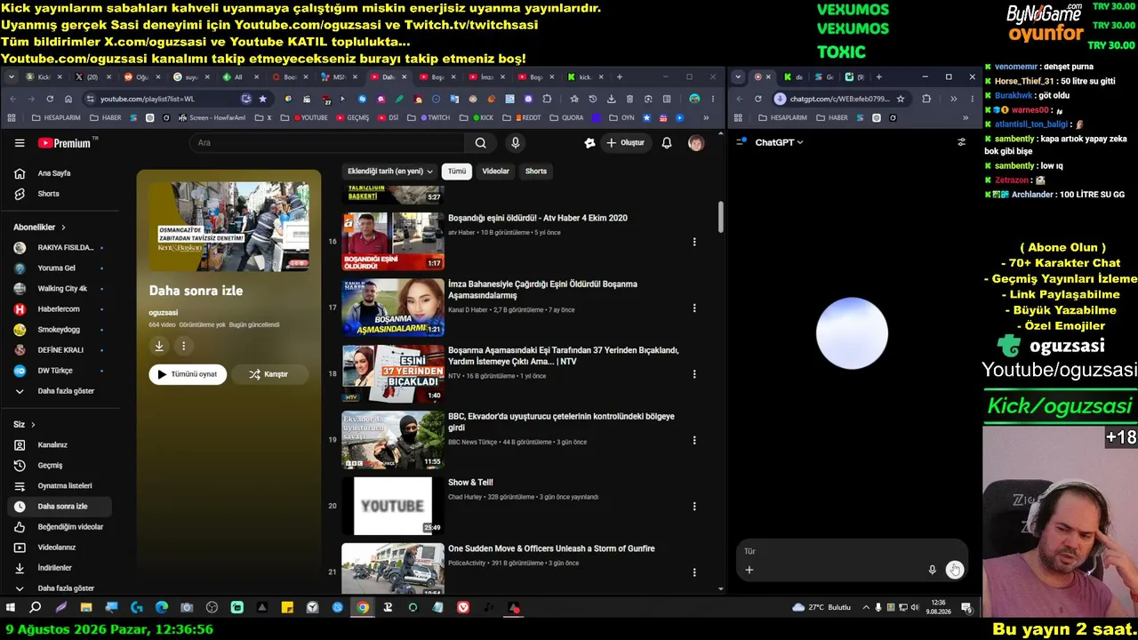This screenshot has width=1138, height=640.
Task: Open Windows taskbar search
Action: [x=36, y=608]
